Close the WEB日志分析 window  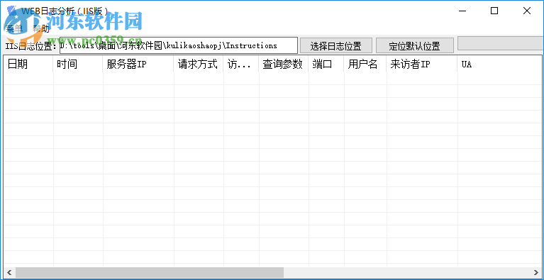[x=527, y=11]
